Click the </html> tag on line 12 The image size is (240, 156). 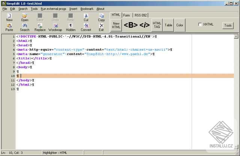[x=24, y=85]
